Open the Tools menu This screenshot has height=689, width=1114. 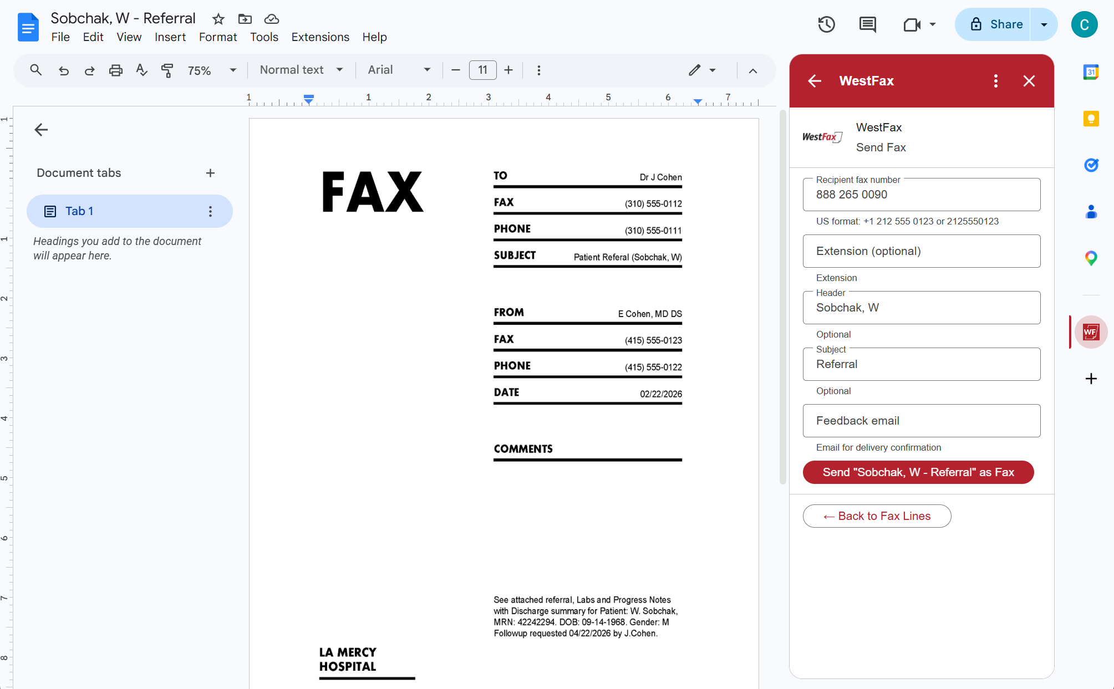point(264,37)
